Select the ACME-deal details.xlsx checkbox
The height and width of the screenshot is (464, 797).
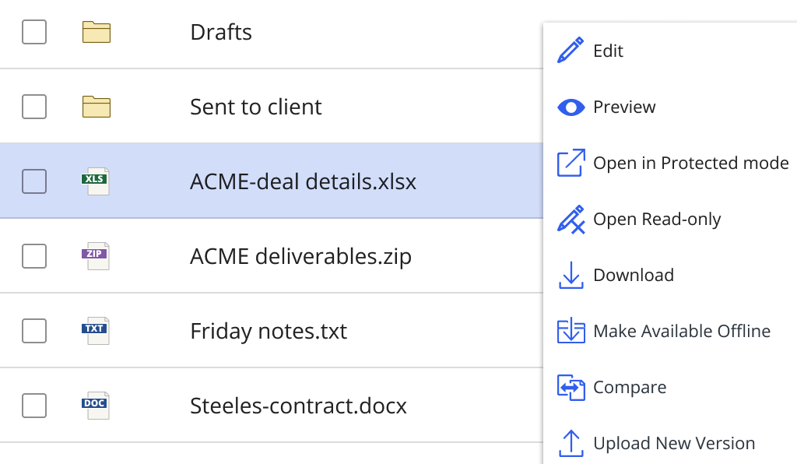34,181
